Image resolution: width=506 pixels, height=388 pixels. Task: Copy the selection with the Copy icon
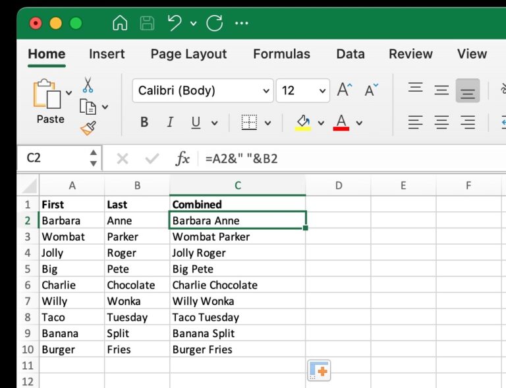[x=88, y=107]
